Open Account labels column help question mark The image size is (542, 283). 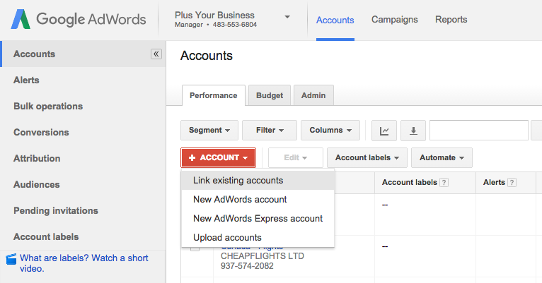[444, 183]
